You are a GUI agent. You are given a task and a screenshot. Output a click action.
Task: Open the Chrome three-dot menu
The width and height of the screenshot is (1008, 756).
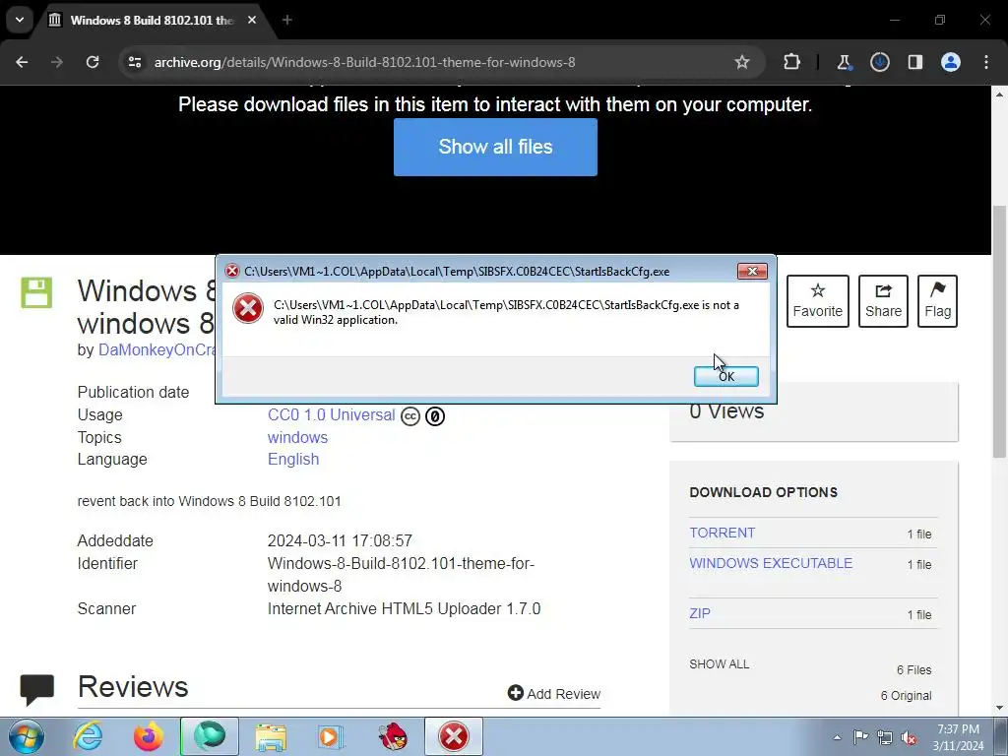pyautogui.click(x=986, y=62)
